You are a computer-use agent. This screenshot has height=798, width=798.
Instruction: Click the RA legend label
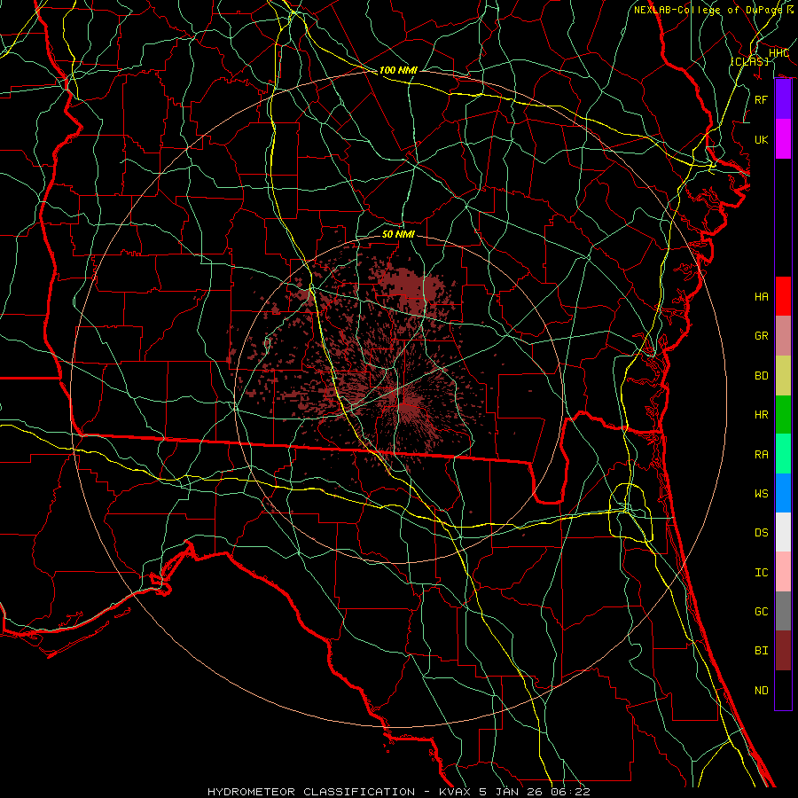[761, 455]
